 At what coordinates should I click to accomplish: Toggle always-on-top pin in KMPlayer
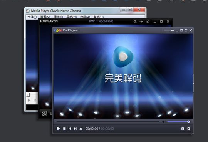tap(141, 21)
